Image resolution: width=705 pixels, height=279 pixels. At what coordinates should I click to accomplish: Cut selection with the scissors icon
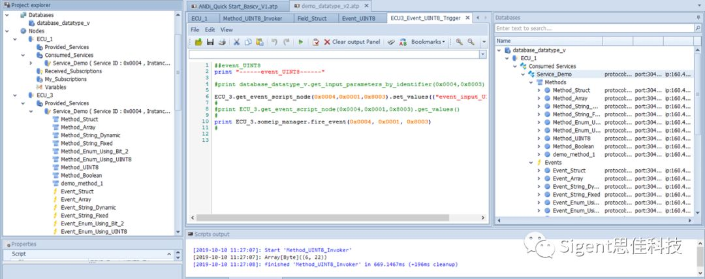click(237, 42)
